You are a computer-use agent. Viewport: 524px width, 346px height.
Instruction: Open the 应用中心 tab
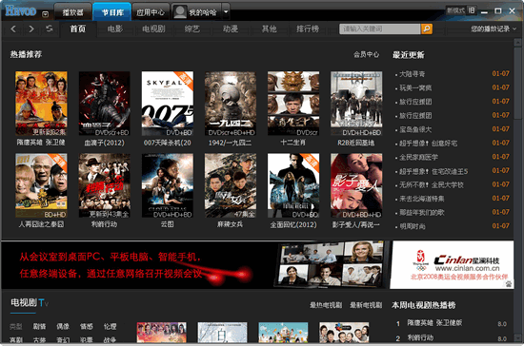151,12
